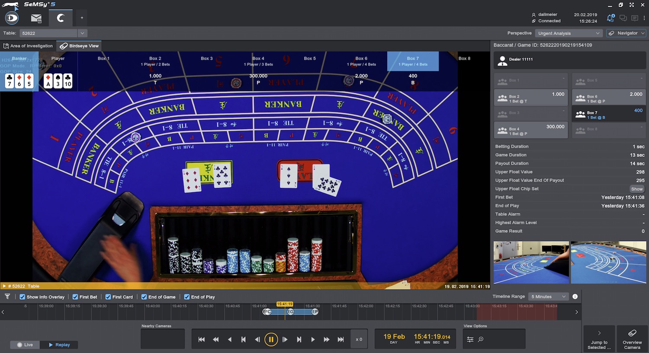Expand the Timeline Range dropdown
Image resolution: width=649 pixels, height=353 pixels.
tap(548, 296)
